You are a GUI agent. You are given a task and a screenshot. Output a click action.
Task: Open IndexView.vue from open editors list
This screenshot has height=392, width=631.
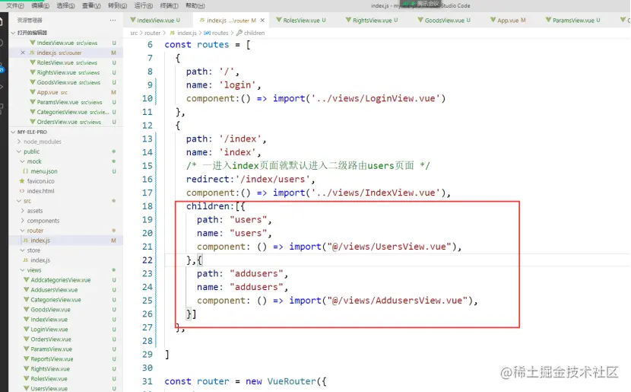(x=65, y=43)
